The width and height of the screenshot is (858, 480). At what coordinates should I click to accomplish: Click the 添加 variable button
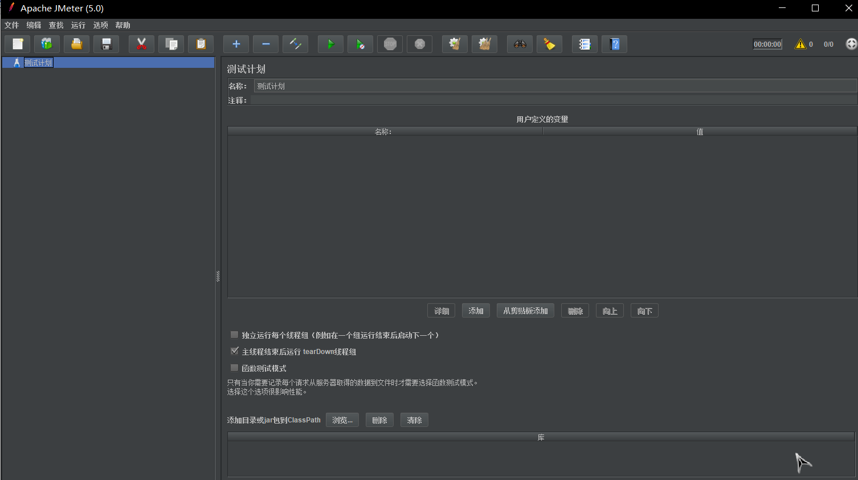476,311
